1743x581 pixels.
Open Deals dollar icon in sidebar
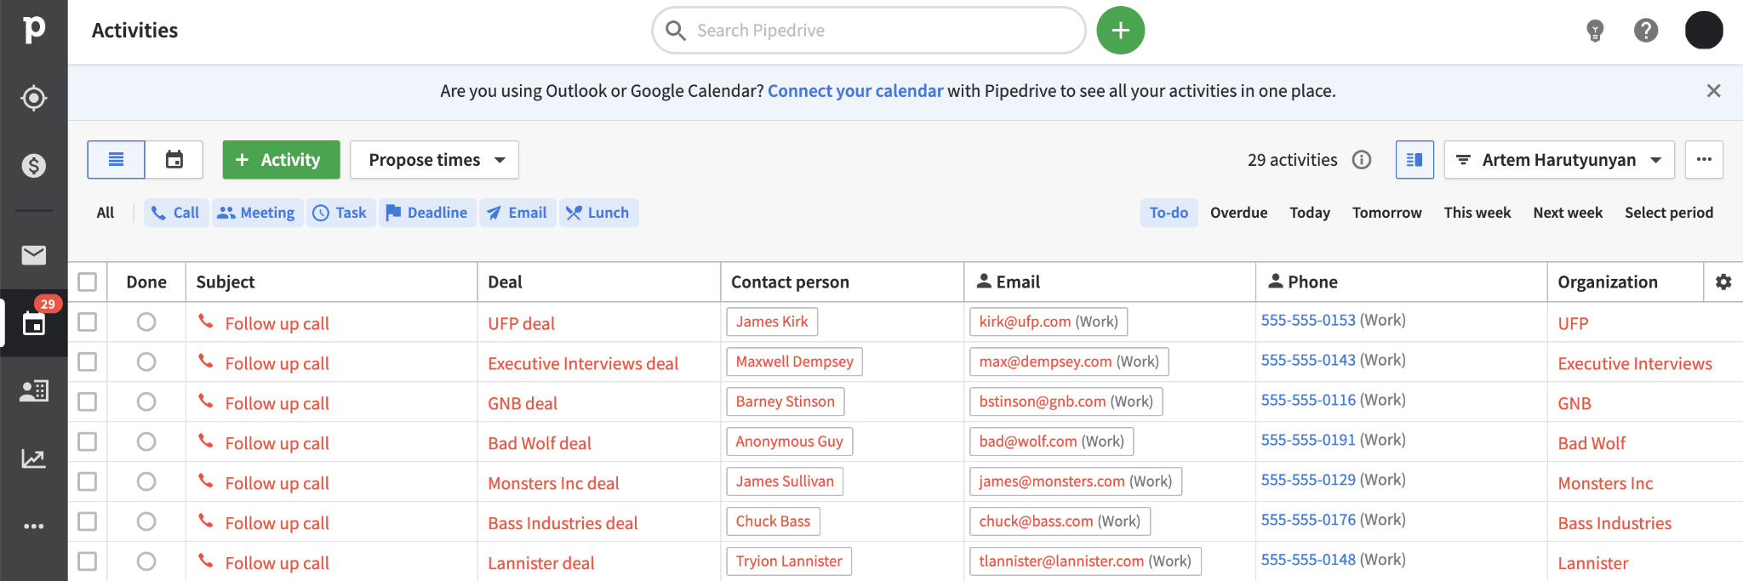[x=33, y=165]
